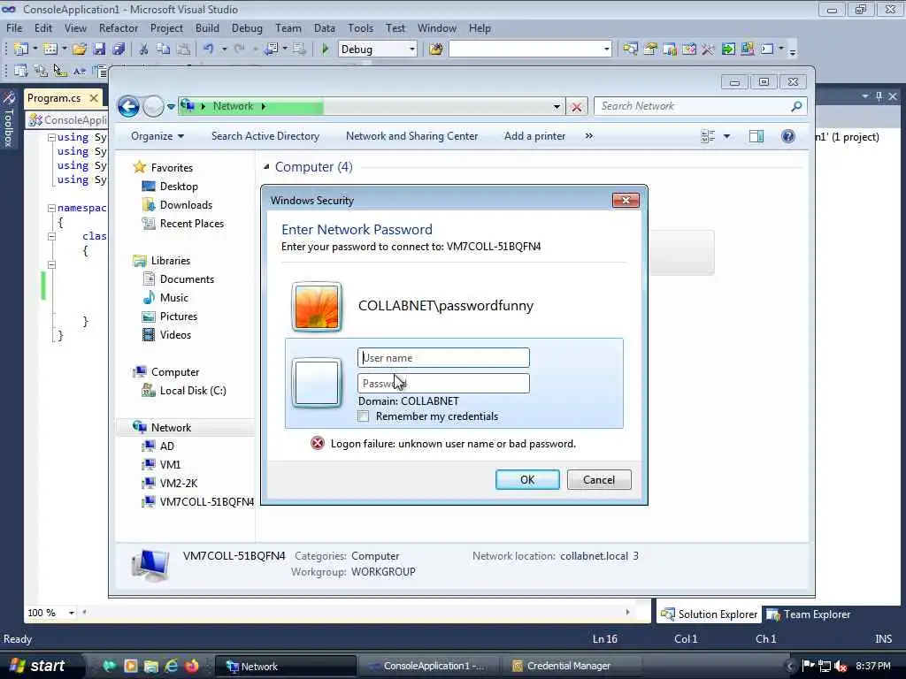906x679 pixels.
Task: Click Cancel in Windows Security dialog
Action: coord(599,480)
